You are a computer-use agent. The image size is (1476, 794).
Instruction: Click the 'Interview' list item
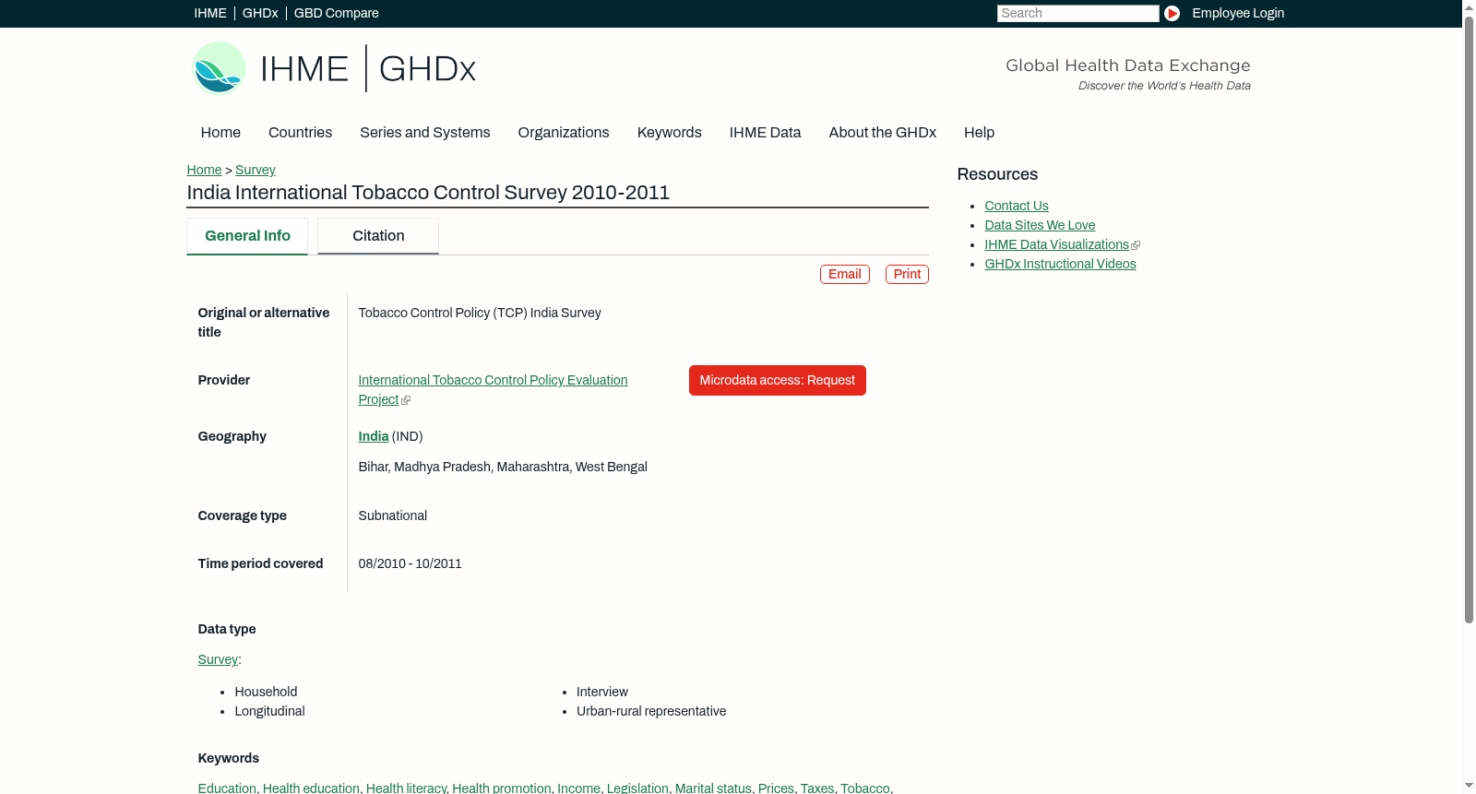click(602, 692)
